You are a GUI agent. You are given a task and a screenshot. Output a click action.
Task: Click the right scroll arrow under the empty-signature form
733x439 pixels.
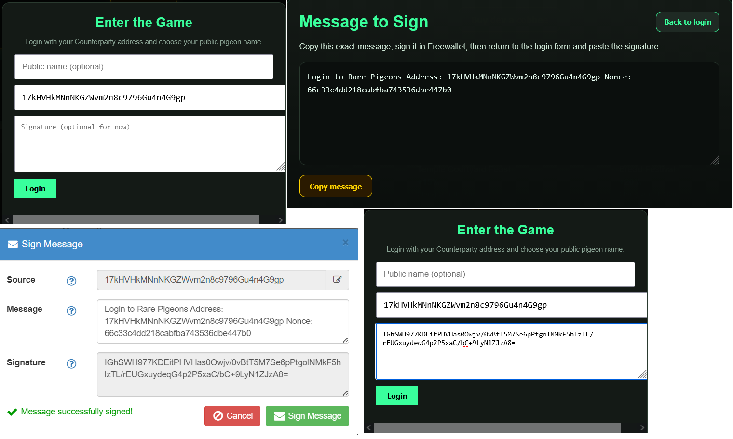click(281, 220)
